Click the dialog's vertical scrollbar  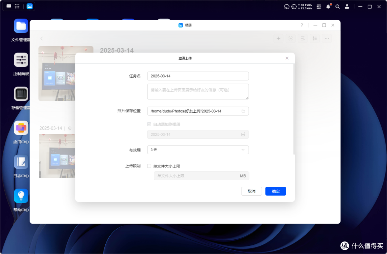tap(294, 109)
